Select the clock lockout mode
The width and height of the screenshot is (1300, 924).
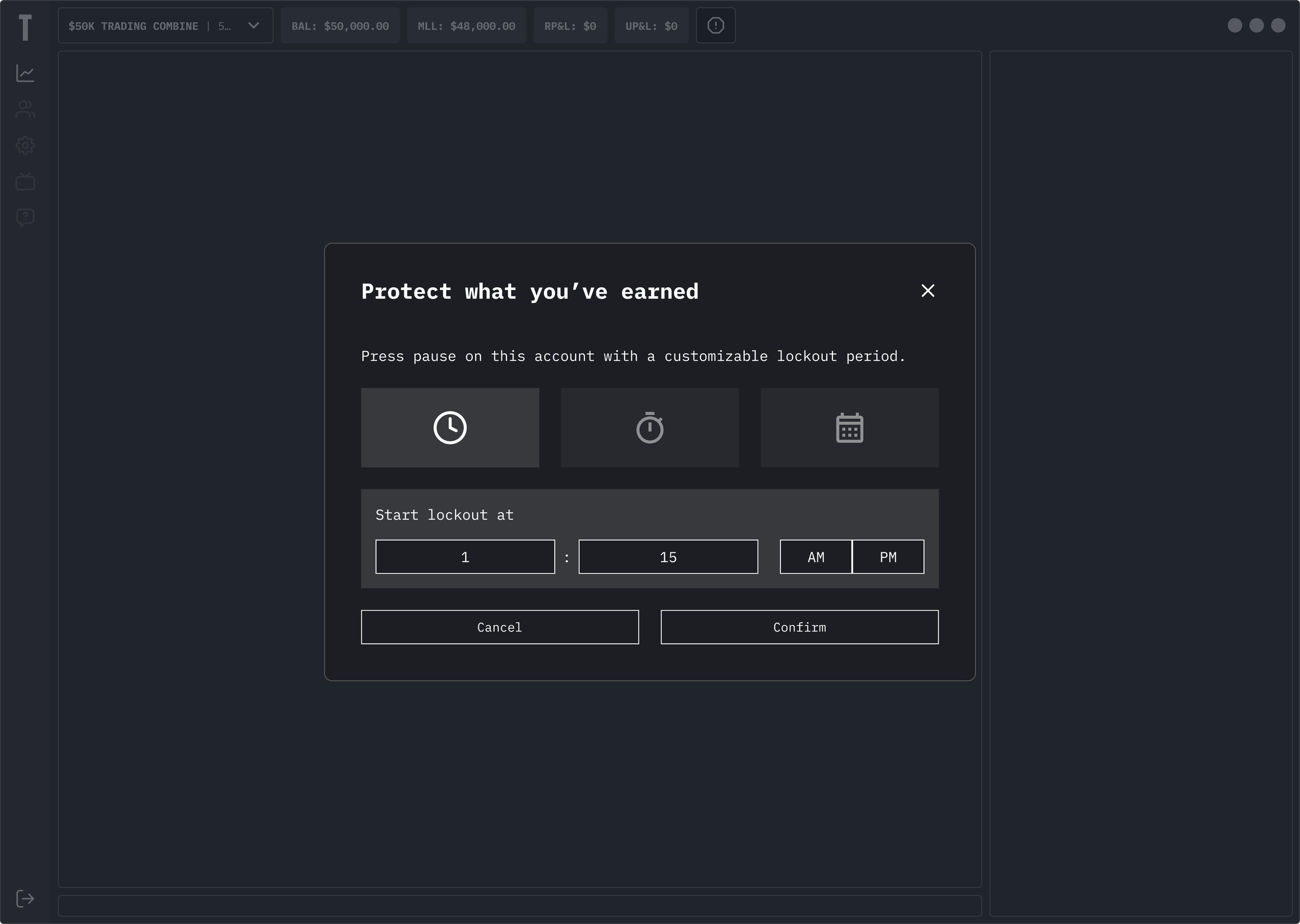(x=450, y=428)
